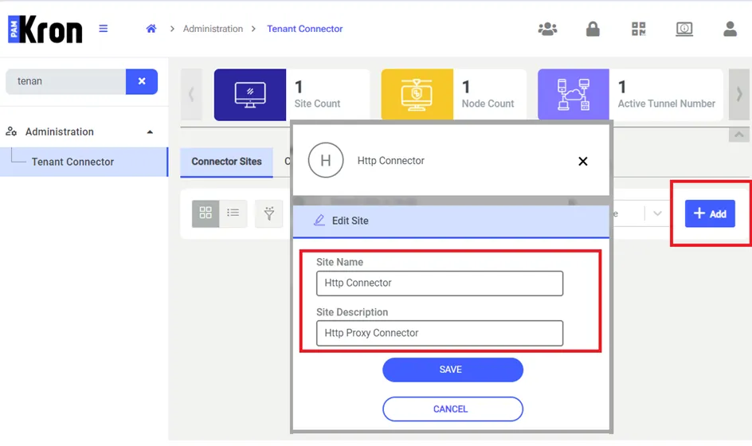Clear the sidebar search with X button
The height and width of the screenshot is (446, 752).
click(x=142, y=81)
